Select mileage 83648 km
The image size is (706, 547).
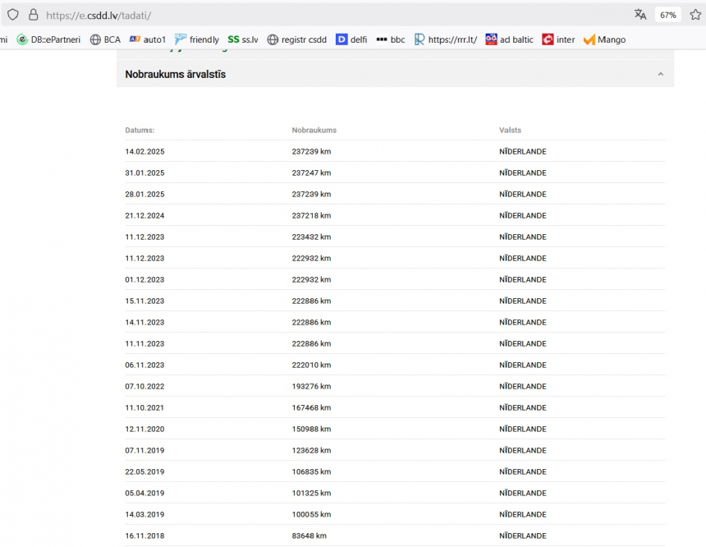pyautogui.click(x=309, y=536)
